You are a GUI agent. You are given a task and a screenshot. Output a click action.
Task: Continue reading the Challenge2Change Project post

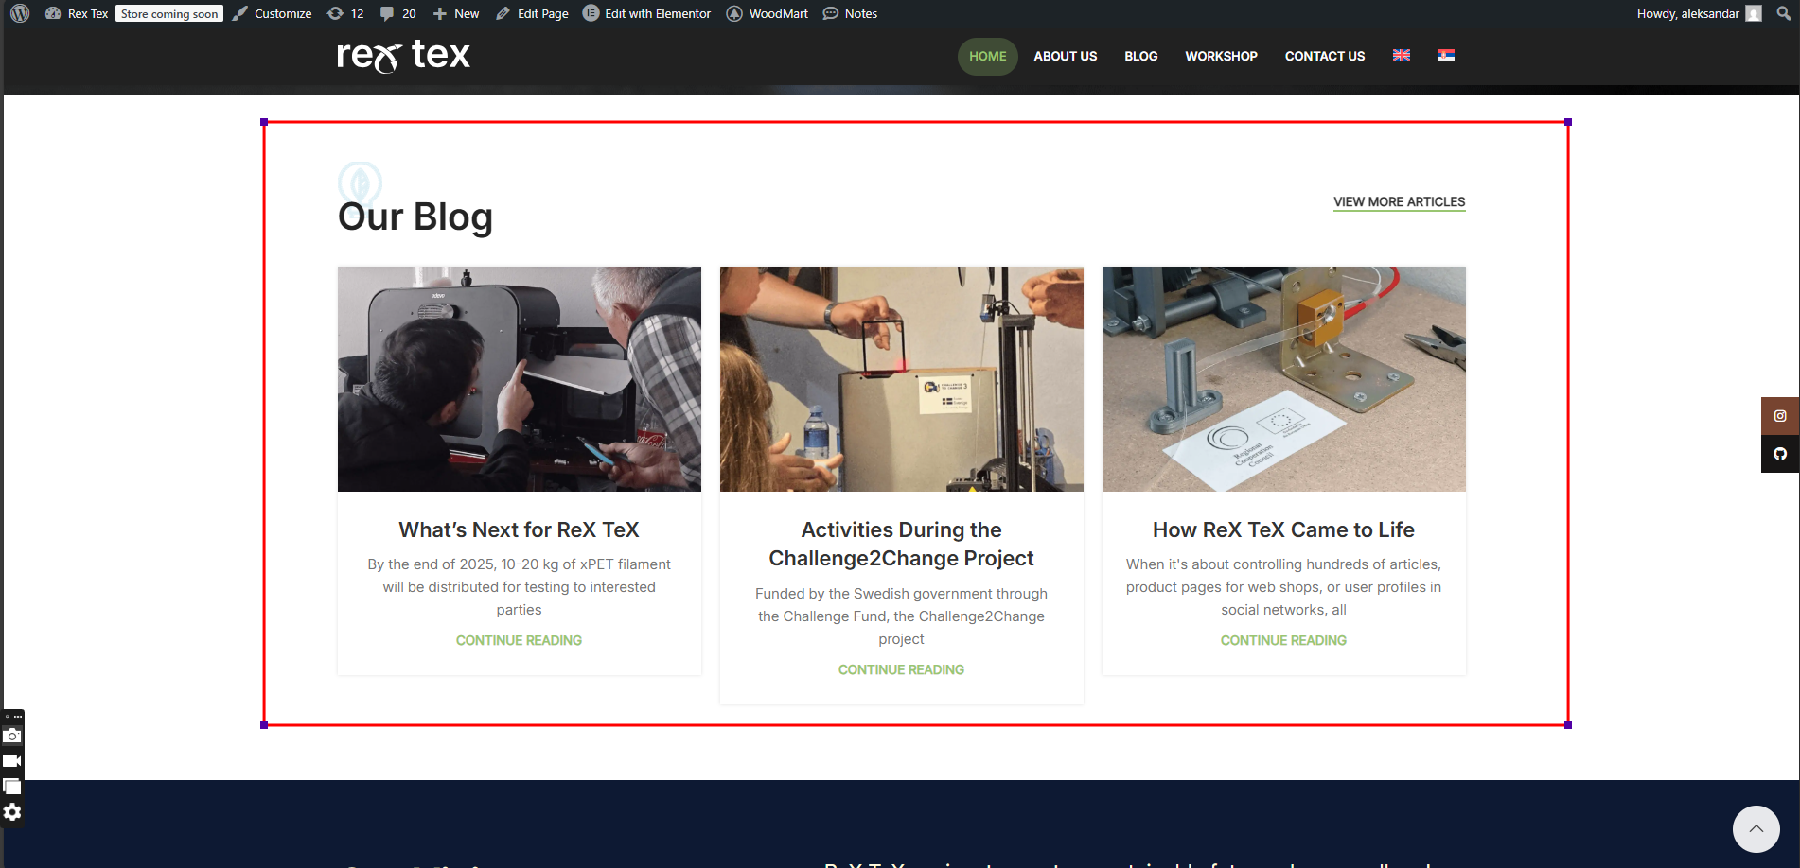[902, 669]
